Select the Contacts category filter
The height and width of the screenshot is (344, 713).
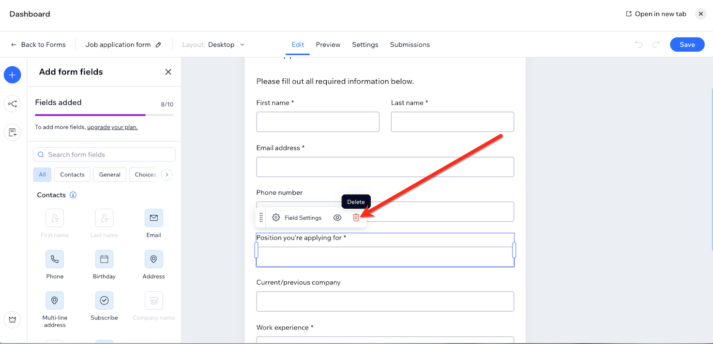[72, 175]
